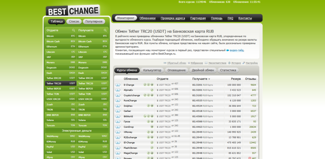Click the info icon beside Dolphex row
The width and height of the screenshot is (325, 159).
coord(118,105)
